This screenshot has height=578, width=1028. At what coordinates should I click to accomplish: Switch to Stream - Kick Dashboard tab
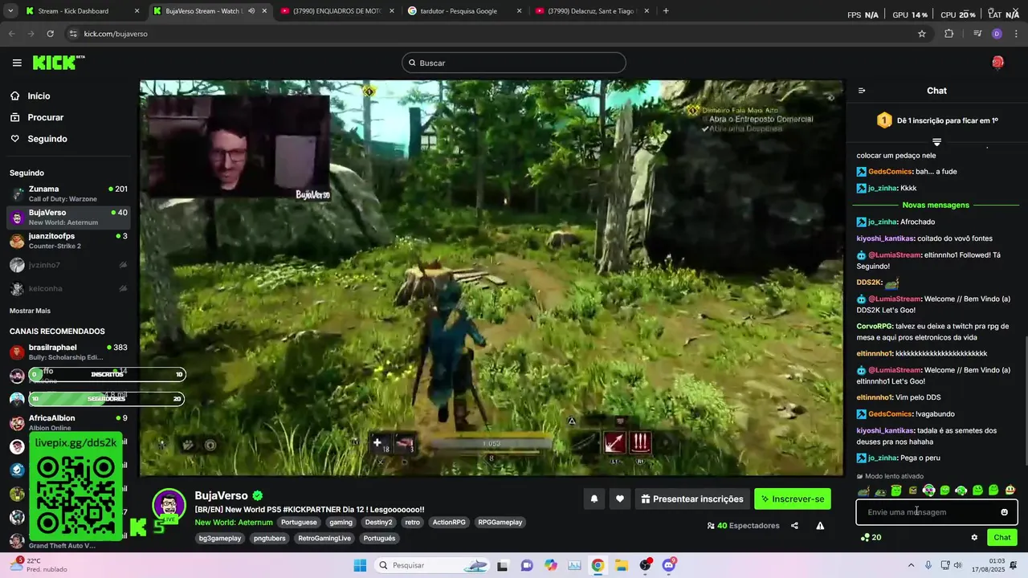point(82,11)
